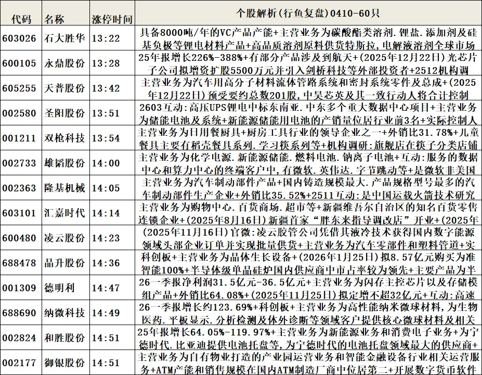Select stock code 001309
Viewport: 482px width, 375px height.
[19, 288]
